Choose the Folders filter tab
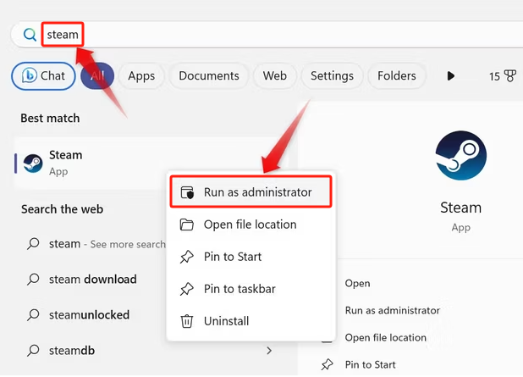 click(x=397, y=76)
